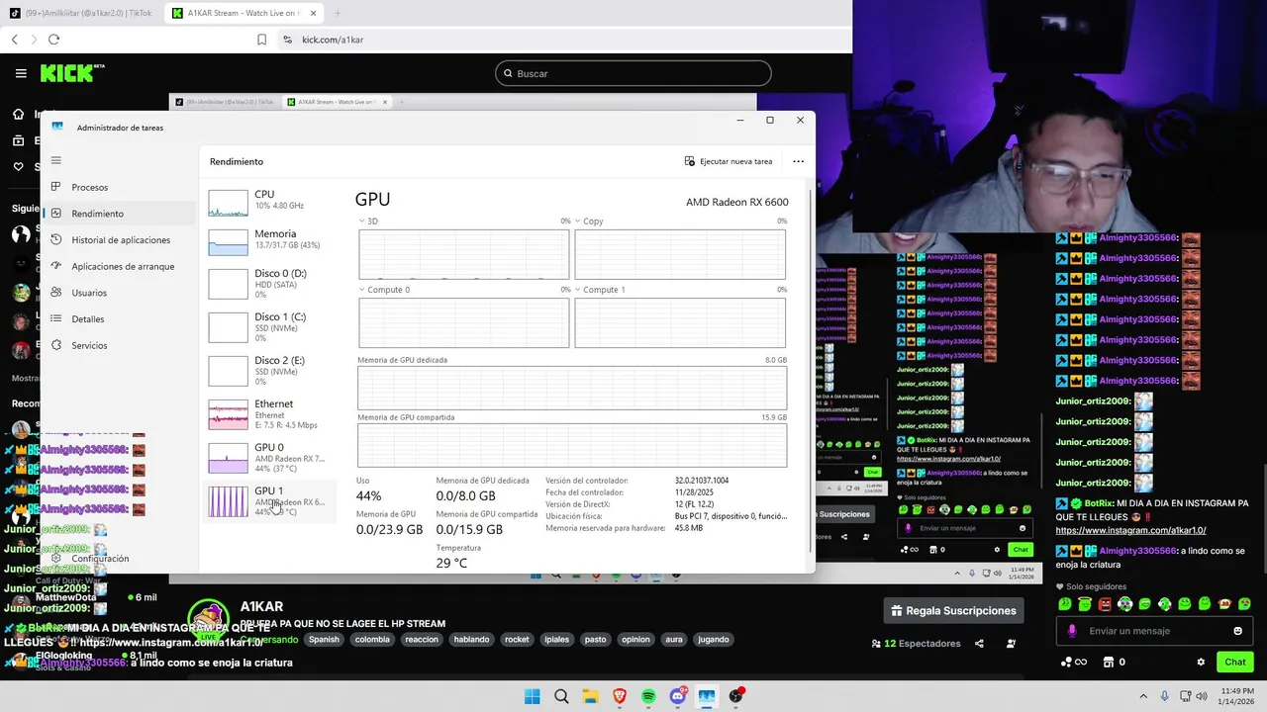
Task: Click Task Manager taskbar icon
Action: coord(707,696)
